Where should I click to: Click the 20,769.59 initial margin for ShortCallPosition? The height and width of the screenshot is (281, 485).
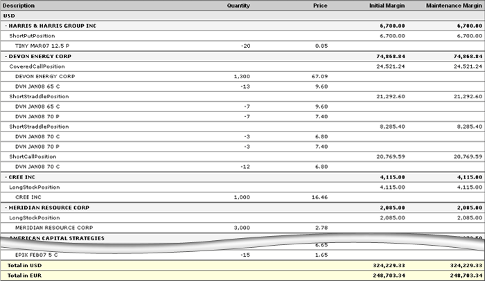click(x=391, y=156)
